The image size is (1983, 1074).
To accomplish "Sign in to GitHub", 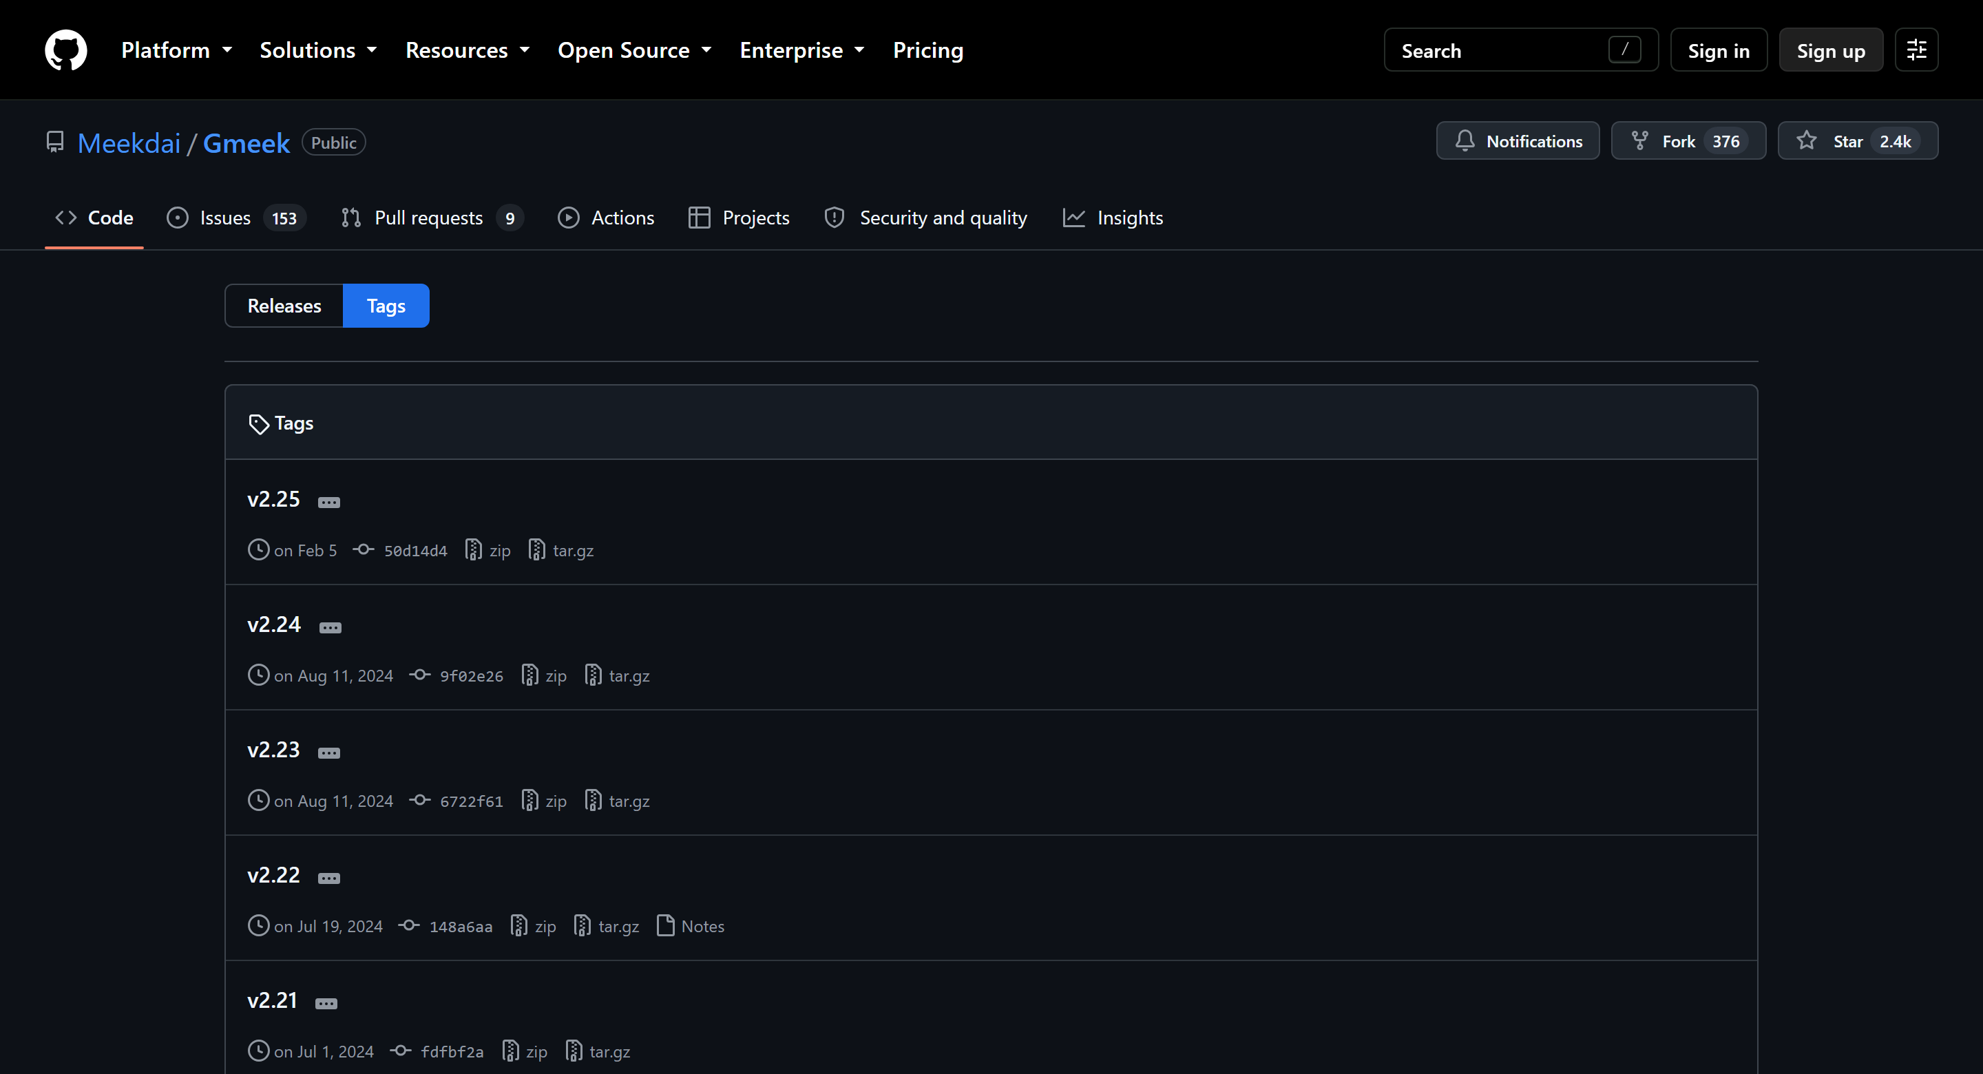I will 1718,50.
